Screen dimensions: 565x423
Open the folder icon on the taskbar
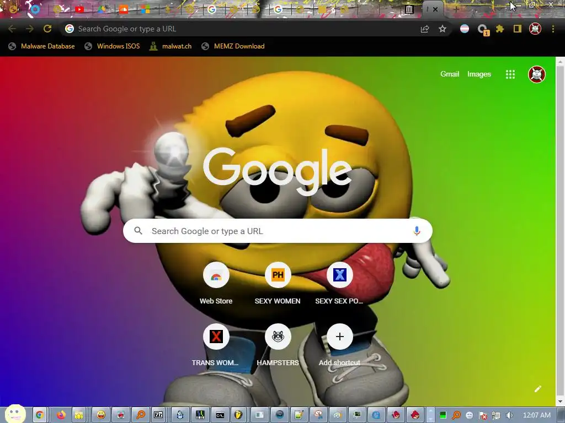[79, 415]
